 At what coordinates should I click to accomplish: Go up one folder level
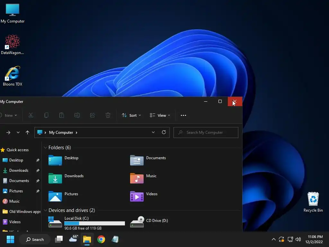[27, 133]
